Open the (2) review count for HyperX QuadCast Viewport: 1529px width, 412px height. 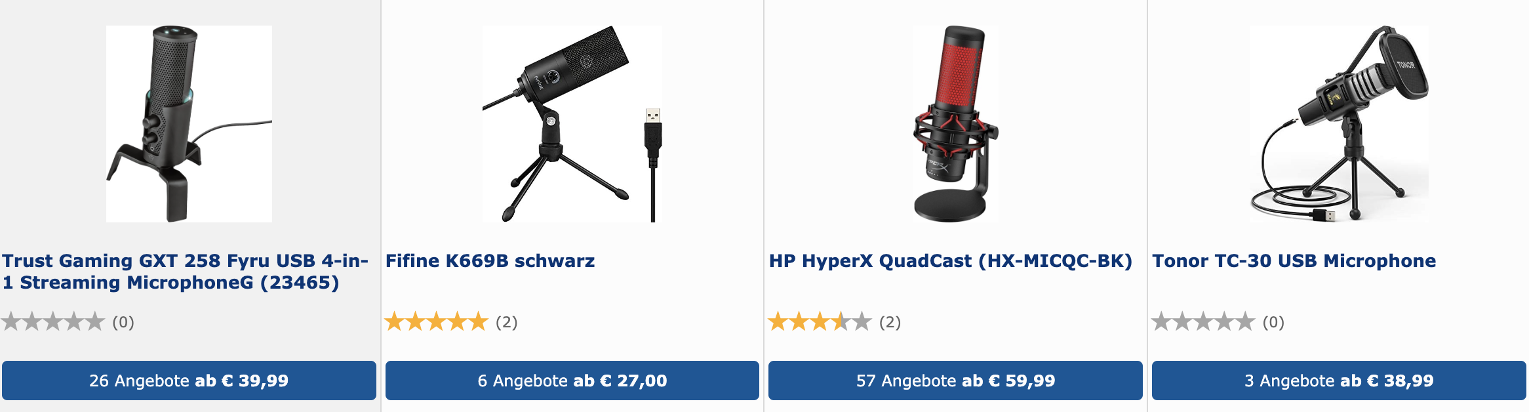890,322
